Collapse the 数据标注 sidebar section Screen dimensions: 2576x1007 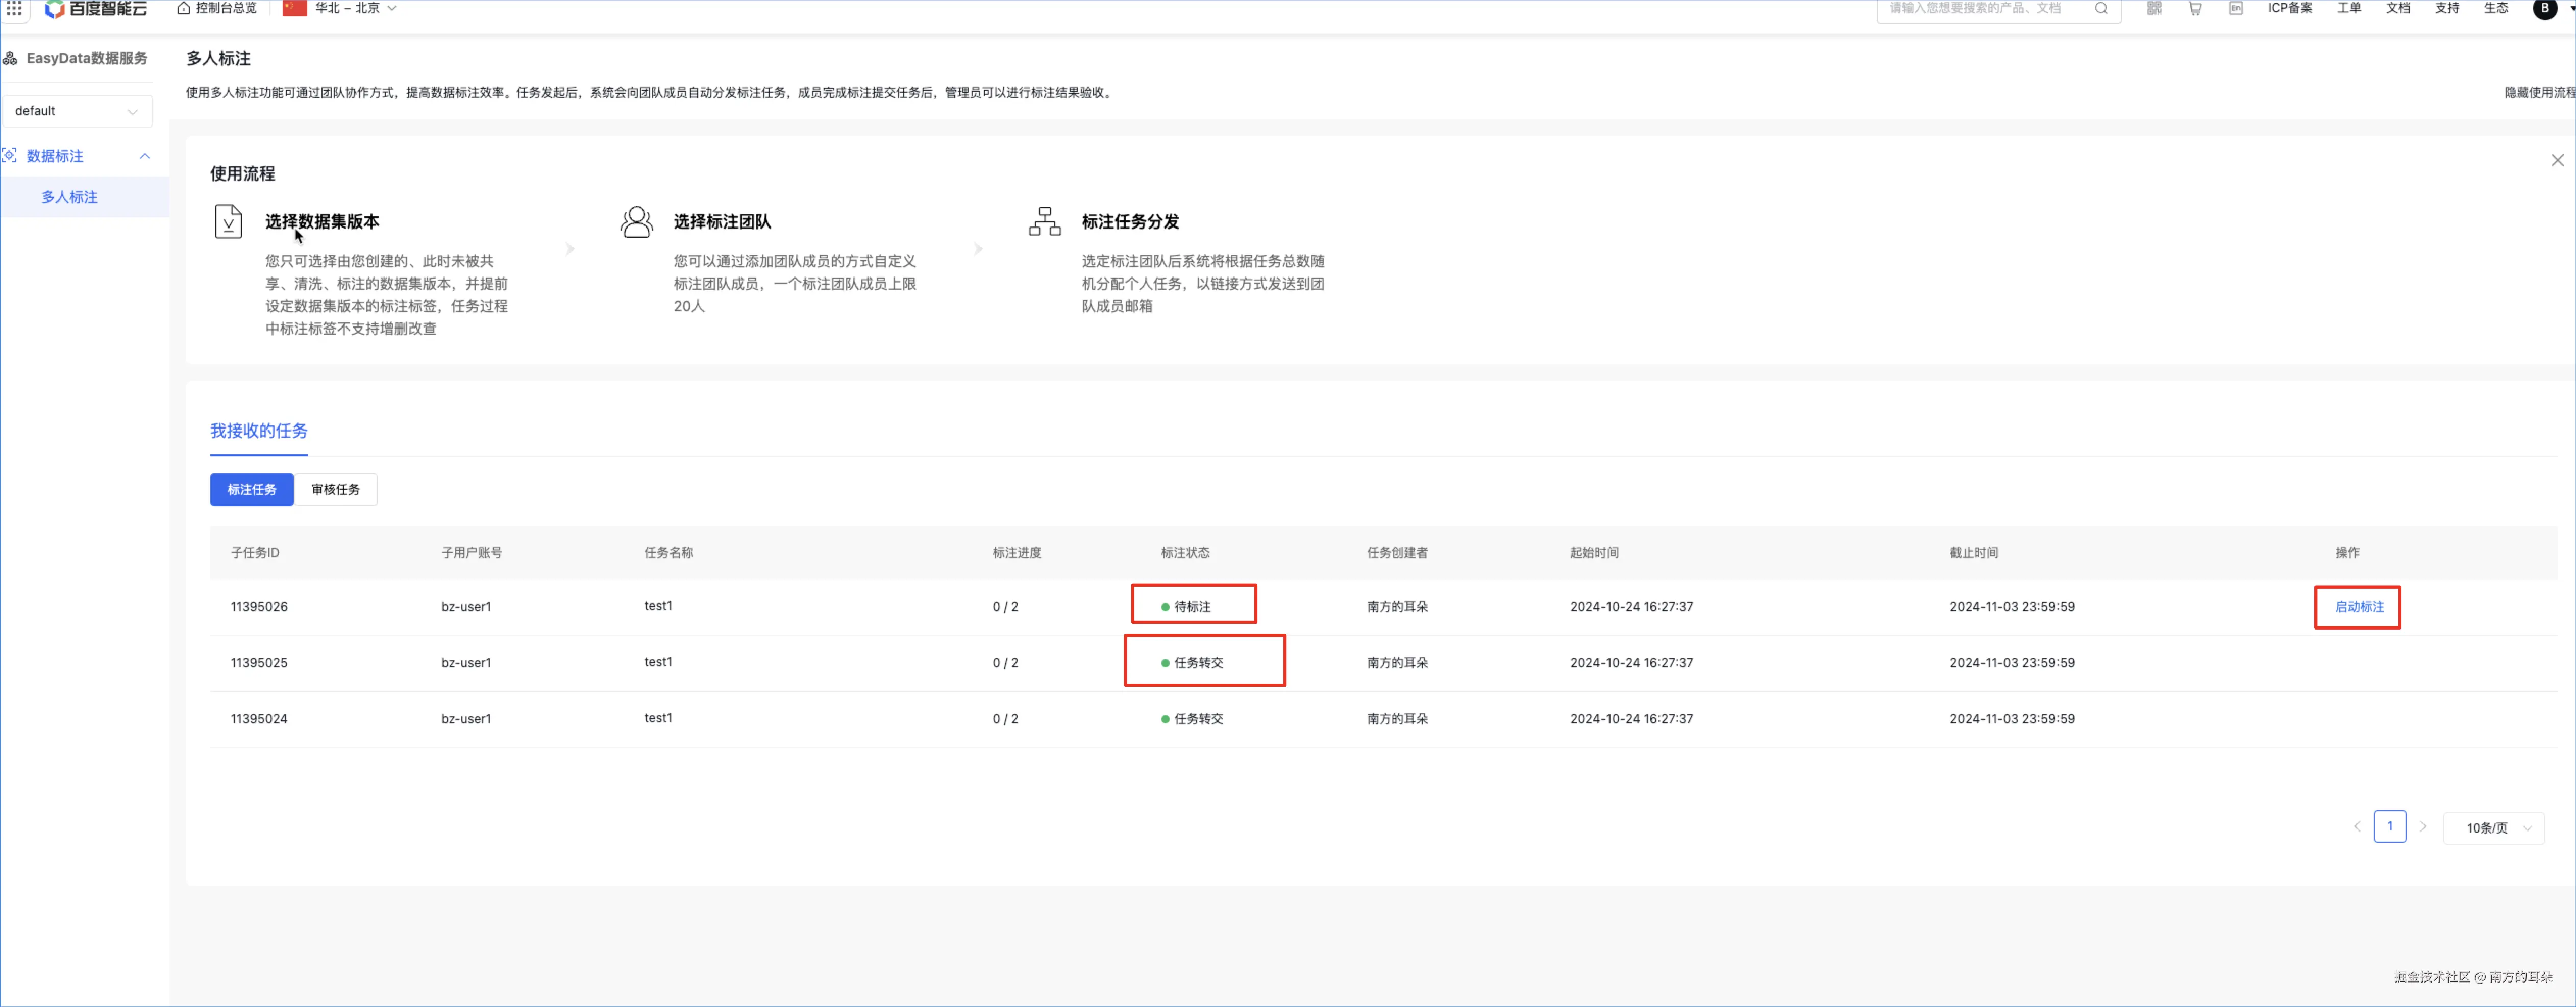[x=145, y=156]
